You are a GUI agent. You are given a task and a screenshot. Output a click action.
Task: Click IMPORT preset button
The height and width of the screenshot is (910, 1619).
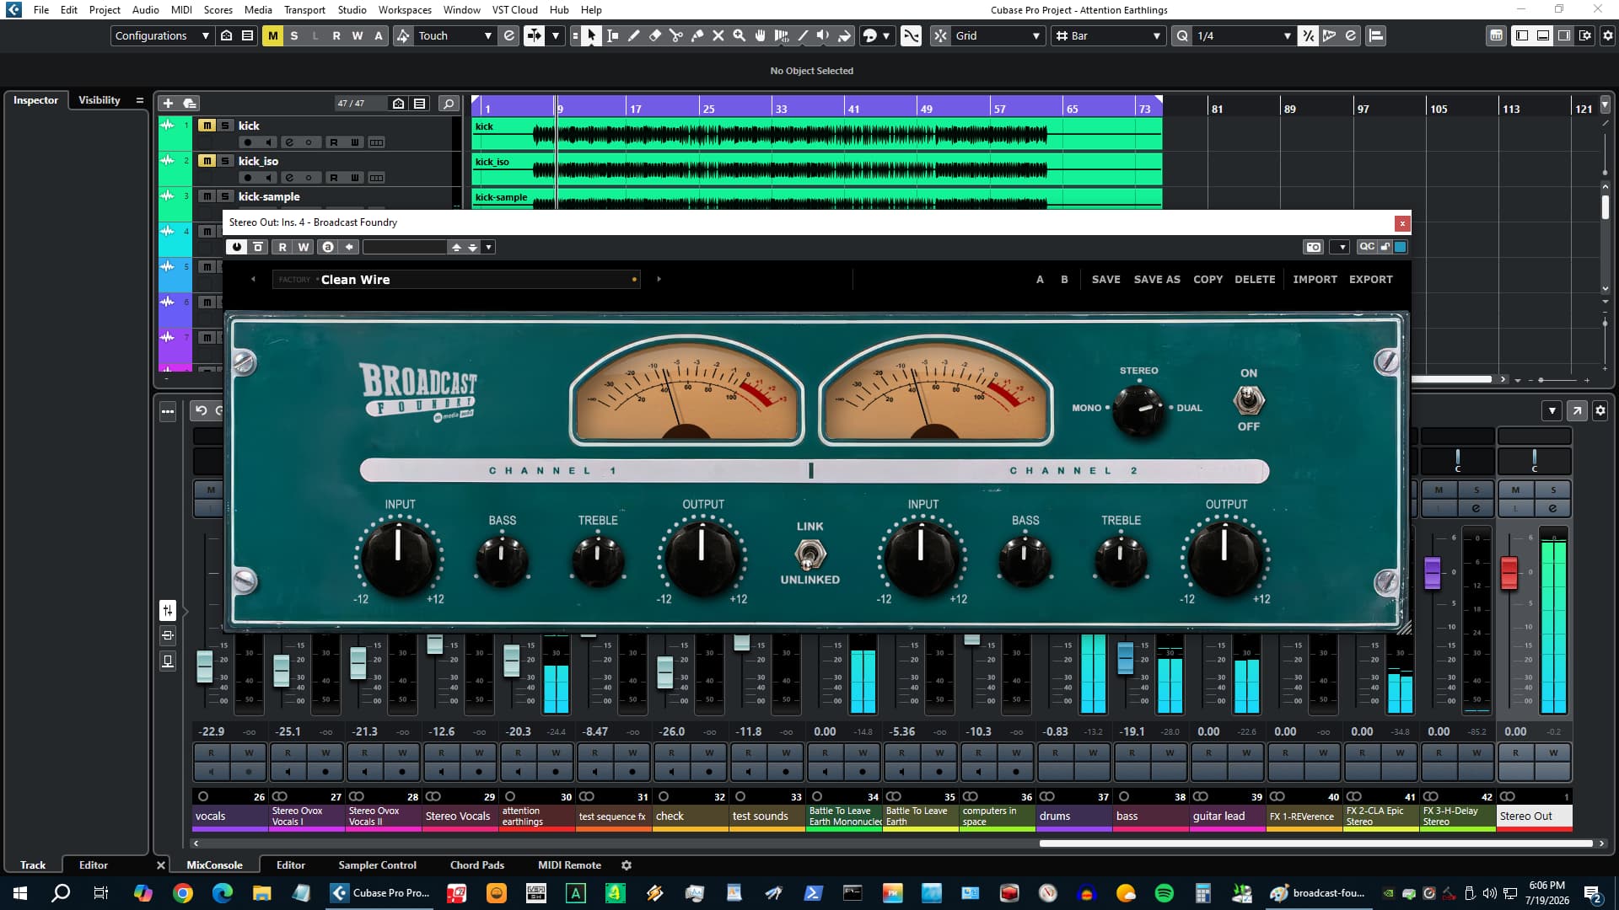click(1315, 280)
